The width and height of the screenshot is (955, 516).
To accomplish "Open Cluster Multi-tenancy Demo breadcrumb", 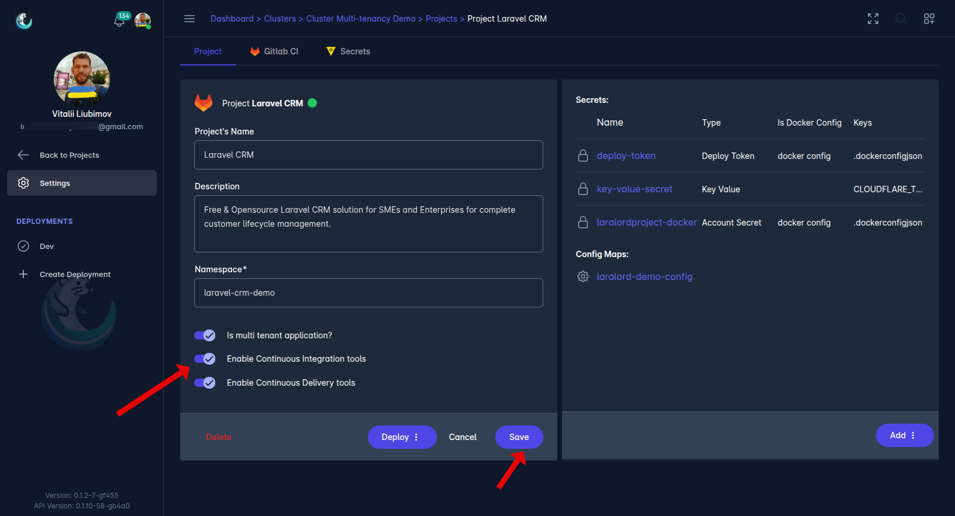I will 361,19.
